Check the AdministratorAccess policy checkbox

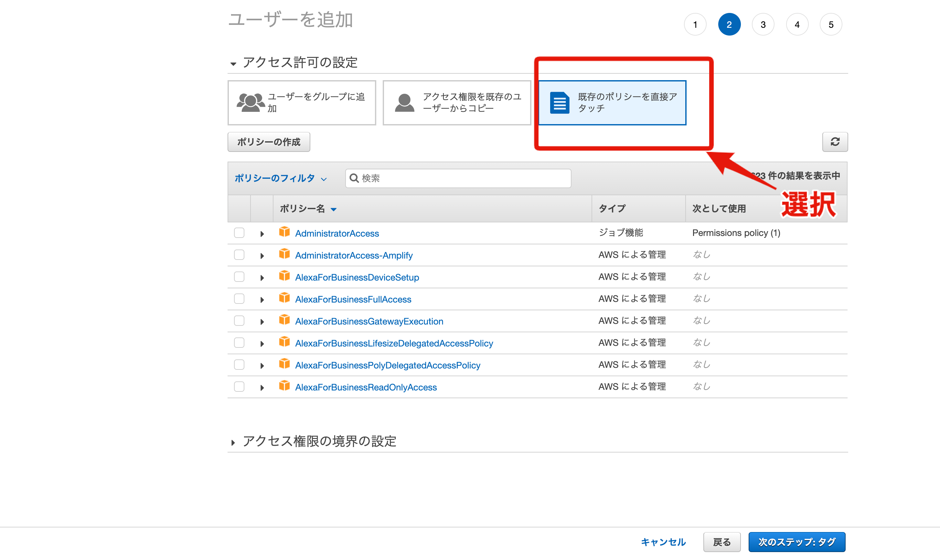coord(239,233)
